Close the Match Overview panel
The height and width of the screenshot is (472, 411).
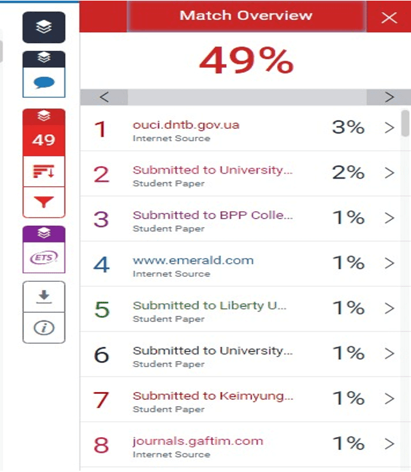[389, 17]
